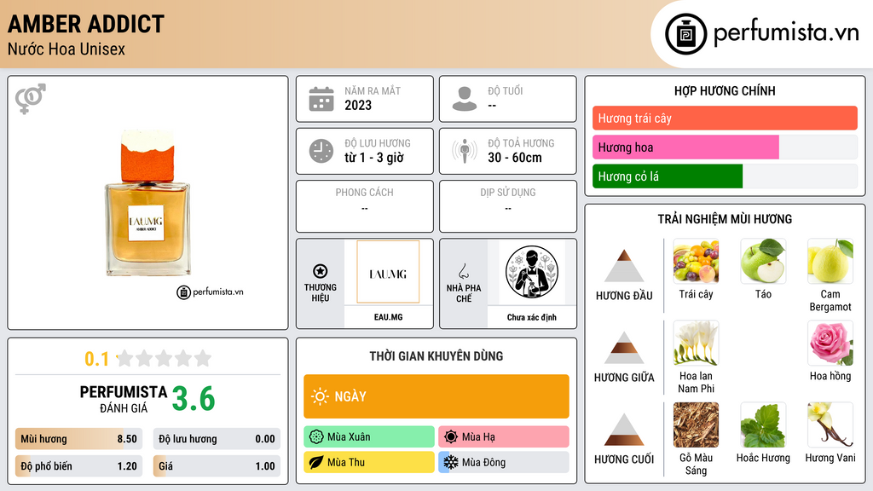This screenshot has width=873, height=491.
Task: Select the Hương hoa accord bar
Action: tap(725, 147)
